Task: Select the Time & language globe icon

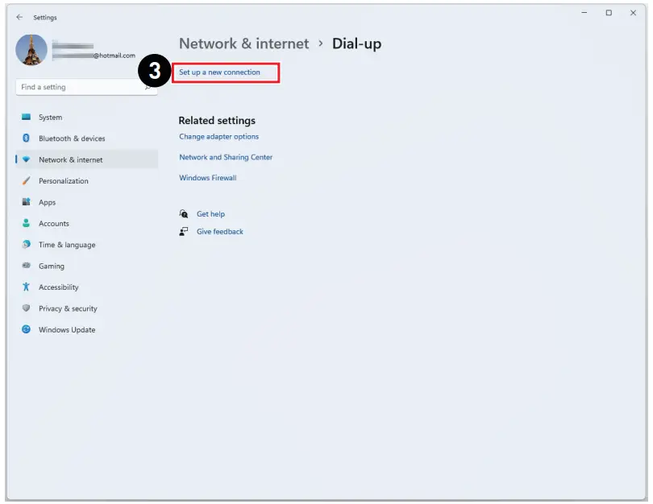Action: tap(26, 245)
